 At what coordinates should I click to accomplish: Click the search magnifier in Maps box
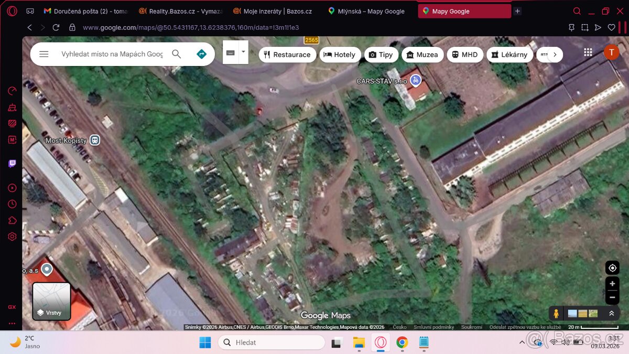[x=177, y=54]
